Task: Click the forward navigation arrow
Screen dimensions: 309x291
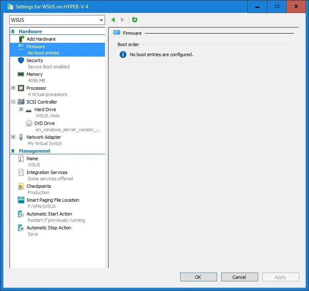Action: click(122, 20)
